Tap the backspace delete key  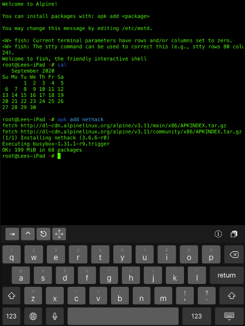(234, 255)
